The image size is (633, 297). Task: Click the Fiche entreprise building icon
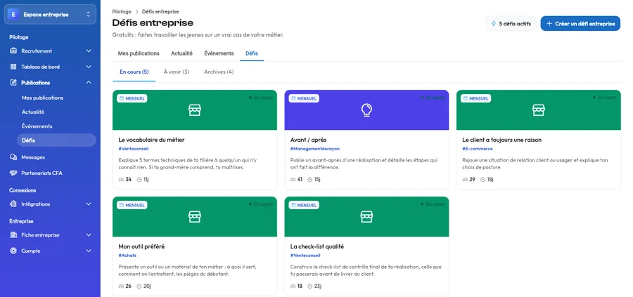(x=13, y=235)
